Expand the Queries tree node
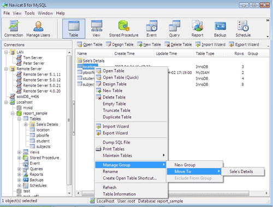Image resolution: width=273 pixels, height=207 pixels. point(19,169)
